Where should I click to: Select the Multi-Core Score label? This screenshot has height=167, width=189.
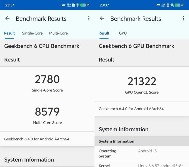point(47,123)
